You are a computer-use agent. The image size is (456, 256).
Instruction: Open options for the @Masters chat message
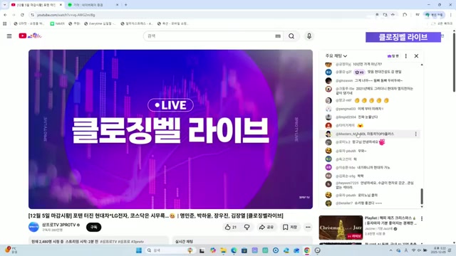pyautogui.click(x=415, y=134)
